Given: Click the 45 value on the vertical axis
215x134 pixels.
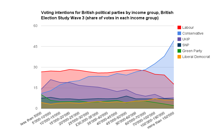Looking at the screenshot, I should [x=35, y=47].
